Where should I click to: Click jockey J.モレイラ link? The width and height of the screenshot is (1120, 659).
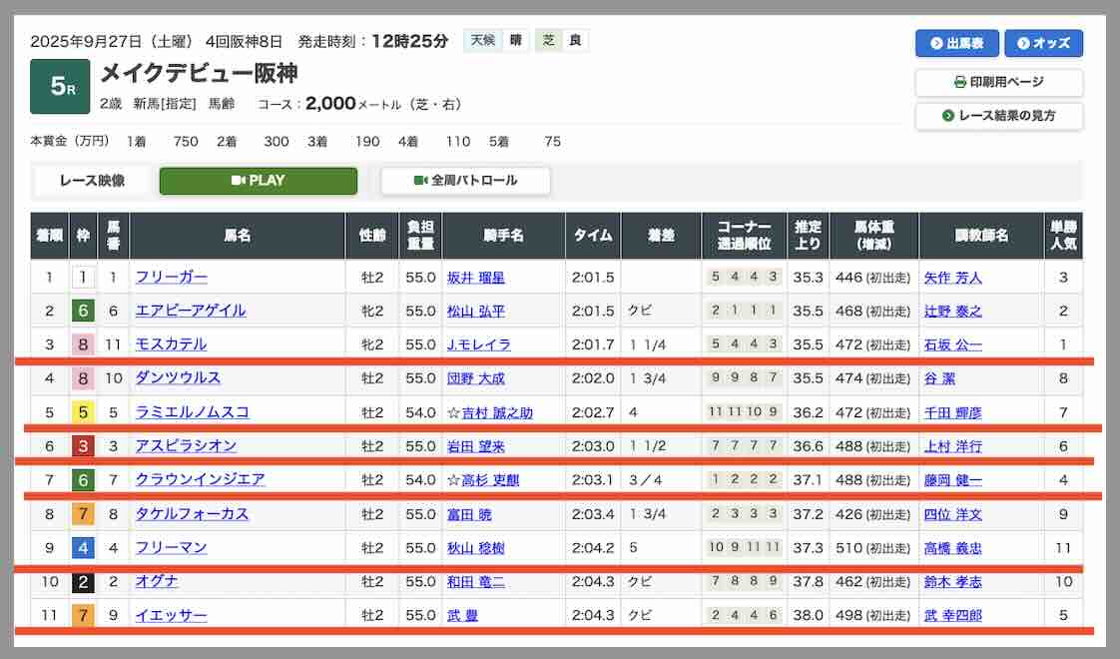[478, 344]
